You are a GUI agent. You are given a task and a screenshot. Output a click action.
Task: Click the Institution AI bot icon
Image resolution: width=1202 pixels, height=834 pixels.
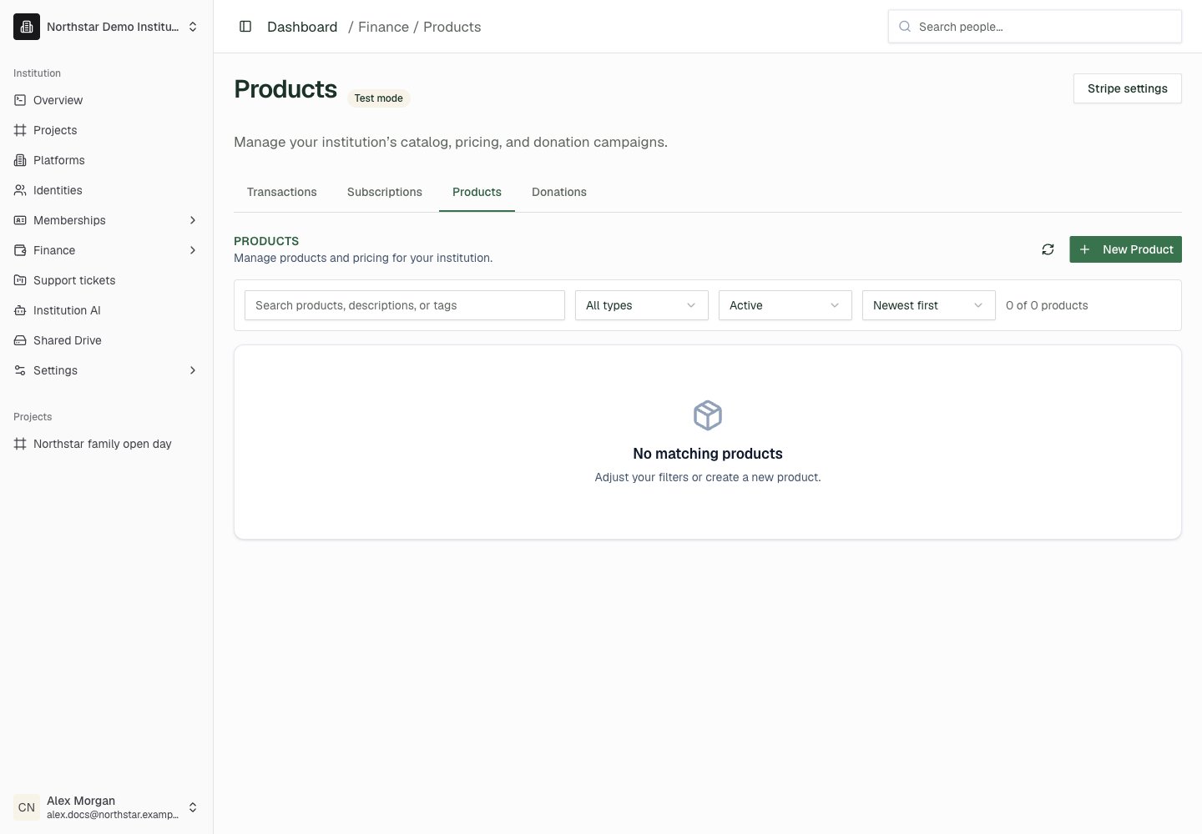pos(20,310)
